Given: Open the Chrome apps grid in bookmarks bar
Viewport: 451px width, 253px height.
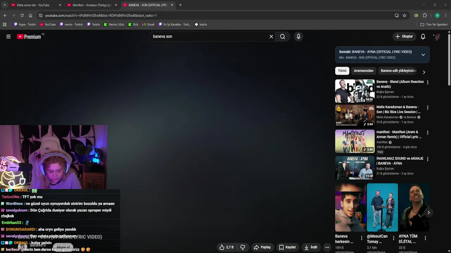Looking at the screenshot, I should [x=5, y=25].
